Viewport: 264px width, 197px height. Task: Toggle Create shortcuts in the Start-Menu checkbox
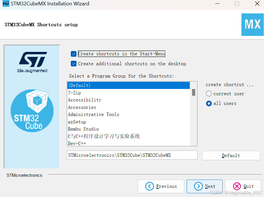click(x=74, y=54)
